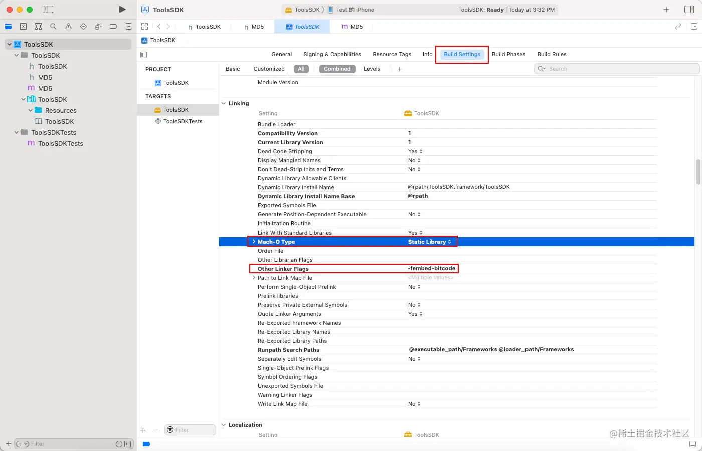Add a build setting with the plus icon
The width and height of the screenshot is (702, 451).
[399, 69]
